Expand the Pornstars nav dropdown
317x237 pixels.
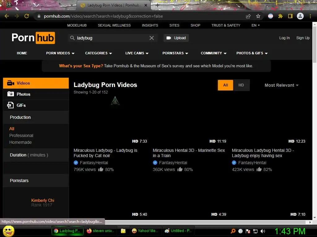coord(175,53)
